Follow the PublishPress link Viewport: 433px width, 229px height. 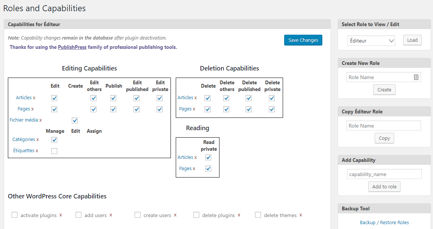click(72, 47)
